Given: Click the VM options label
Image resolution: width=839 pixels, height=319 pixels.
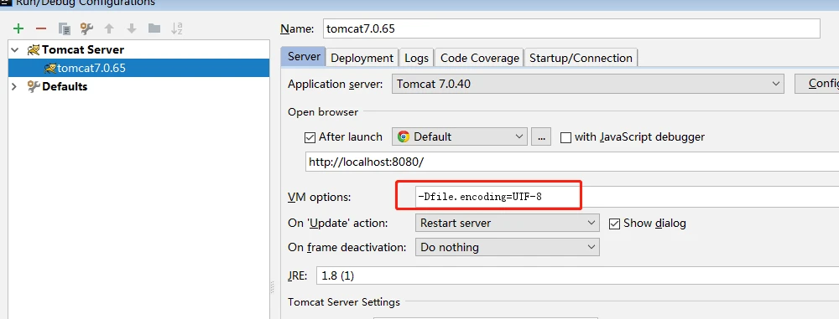Looking at the screenshot, I should pos(320,197).
